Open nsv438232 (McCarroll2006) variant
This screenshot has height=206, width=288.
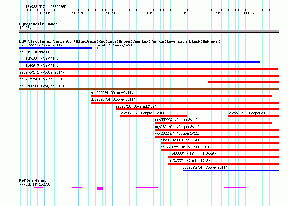[192, 154]
